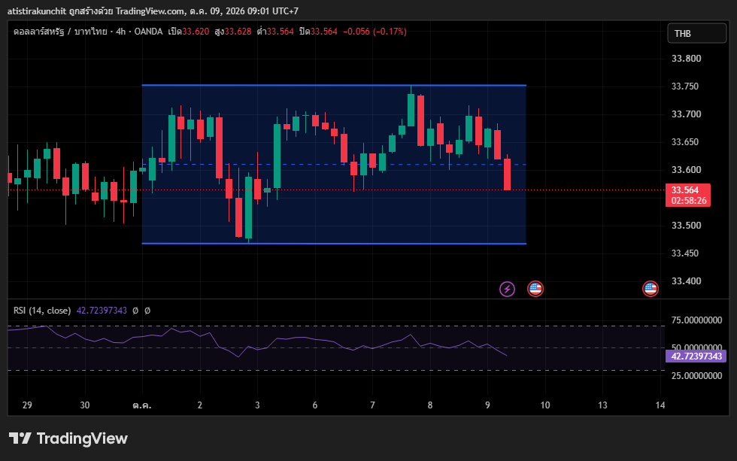737x461 pixels.
Task: Click the change value −0.056 (−0.17%)
Action: click(375, 32)
